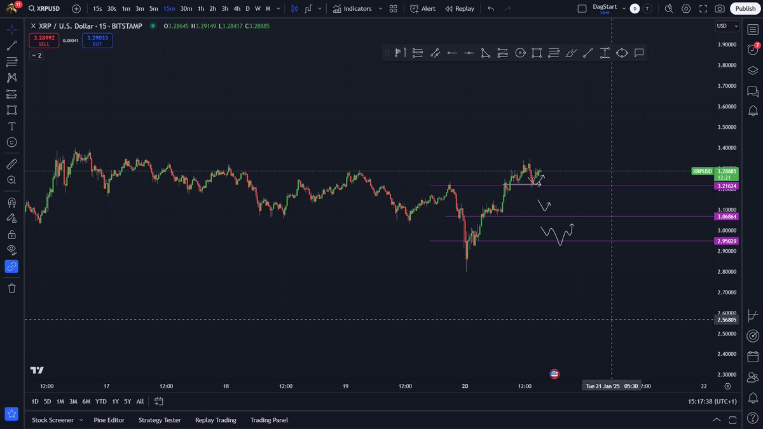
Task: Open the Fib retracement tools in left sidebar
Action: (11, 62)
